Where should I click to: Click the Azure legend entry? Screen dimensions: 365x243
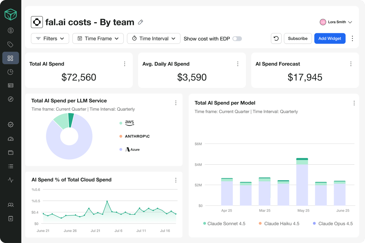[x=130, y=149]
